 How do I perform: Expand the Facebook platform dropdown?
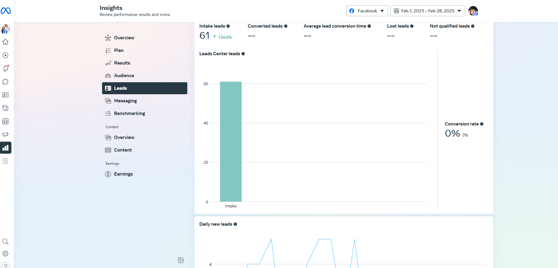pyautogui.click(x=367, y=11)
